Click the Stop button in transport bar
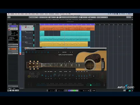 [x=72, y=91]
